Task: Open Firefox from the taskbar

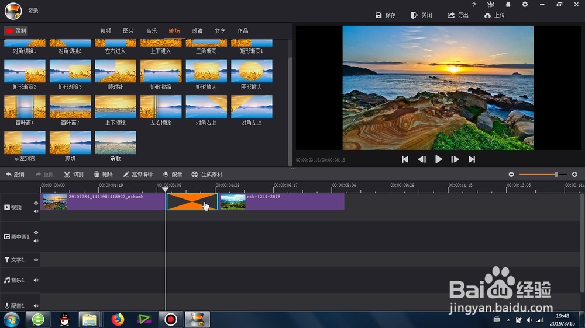Action: pyautogui.click(x=118, y=319)
